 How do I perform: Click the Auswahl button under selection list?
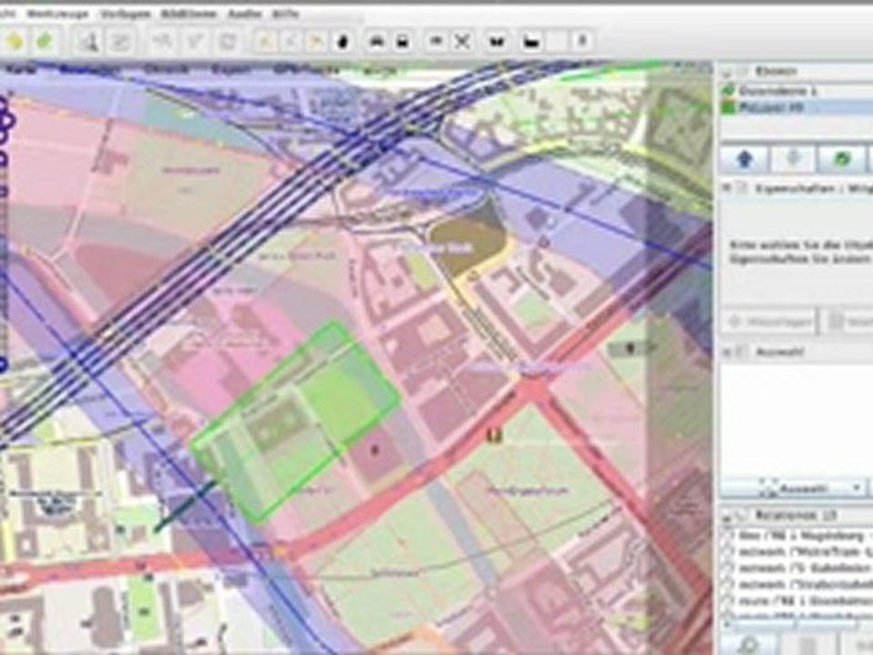[x=793, y=489]
